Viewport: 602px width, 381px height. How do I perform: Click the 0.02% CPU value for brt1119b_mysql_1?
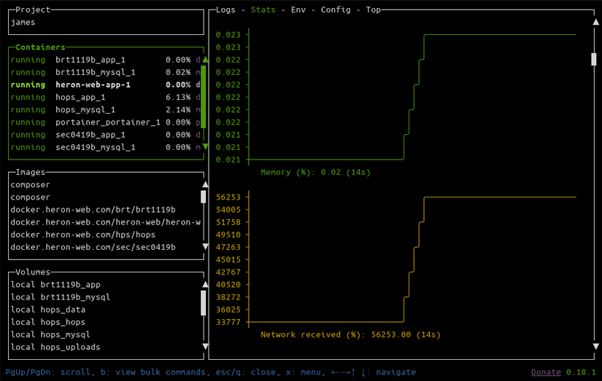tap(178, 72)
